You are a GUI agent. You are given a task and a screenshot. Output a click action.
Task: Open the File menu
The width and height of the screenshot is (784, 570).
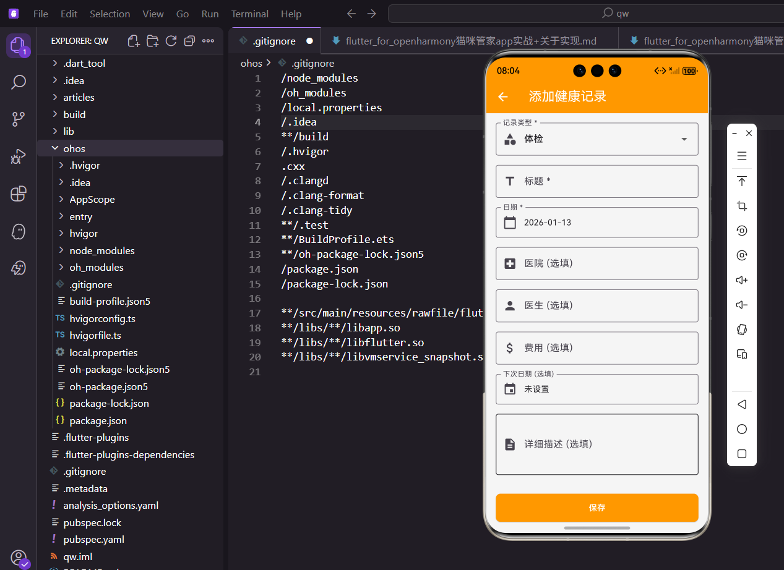click(41, 14)
